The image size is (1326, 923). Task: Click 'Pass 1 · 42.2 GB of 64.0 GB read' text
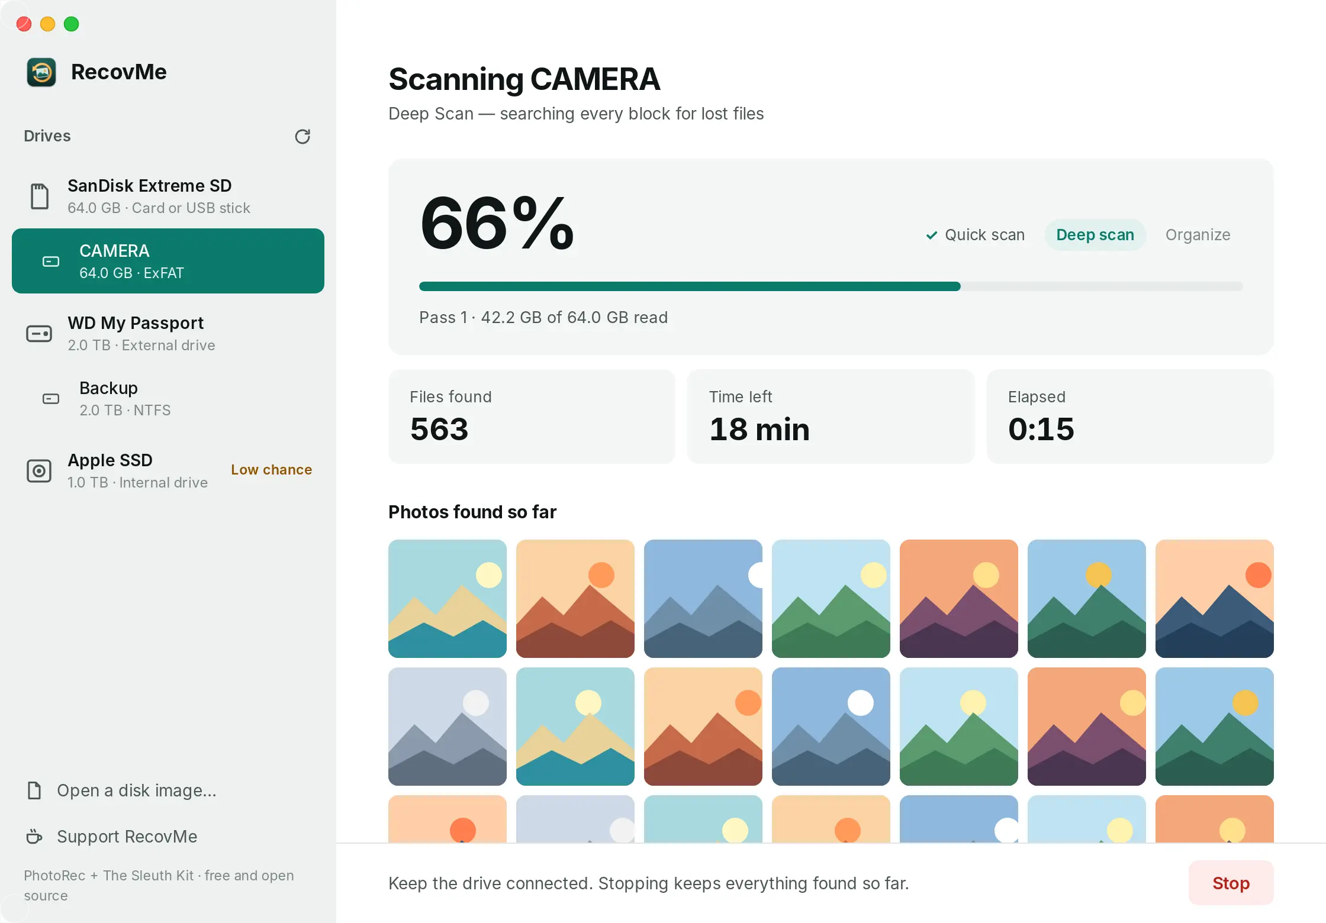(x=543, y=318)
